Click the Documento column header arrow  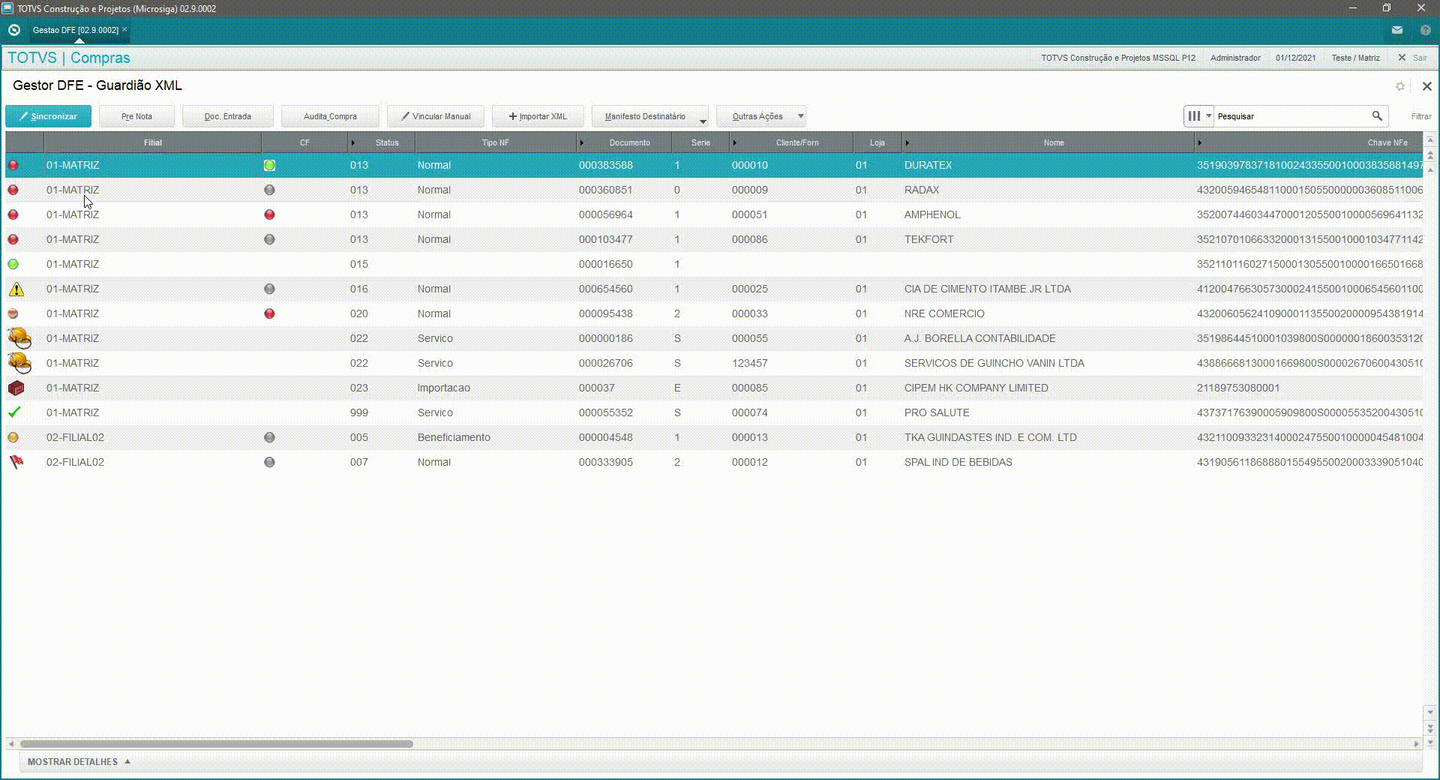pyautogui.click(x=581, y=142)
